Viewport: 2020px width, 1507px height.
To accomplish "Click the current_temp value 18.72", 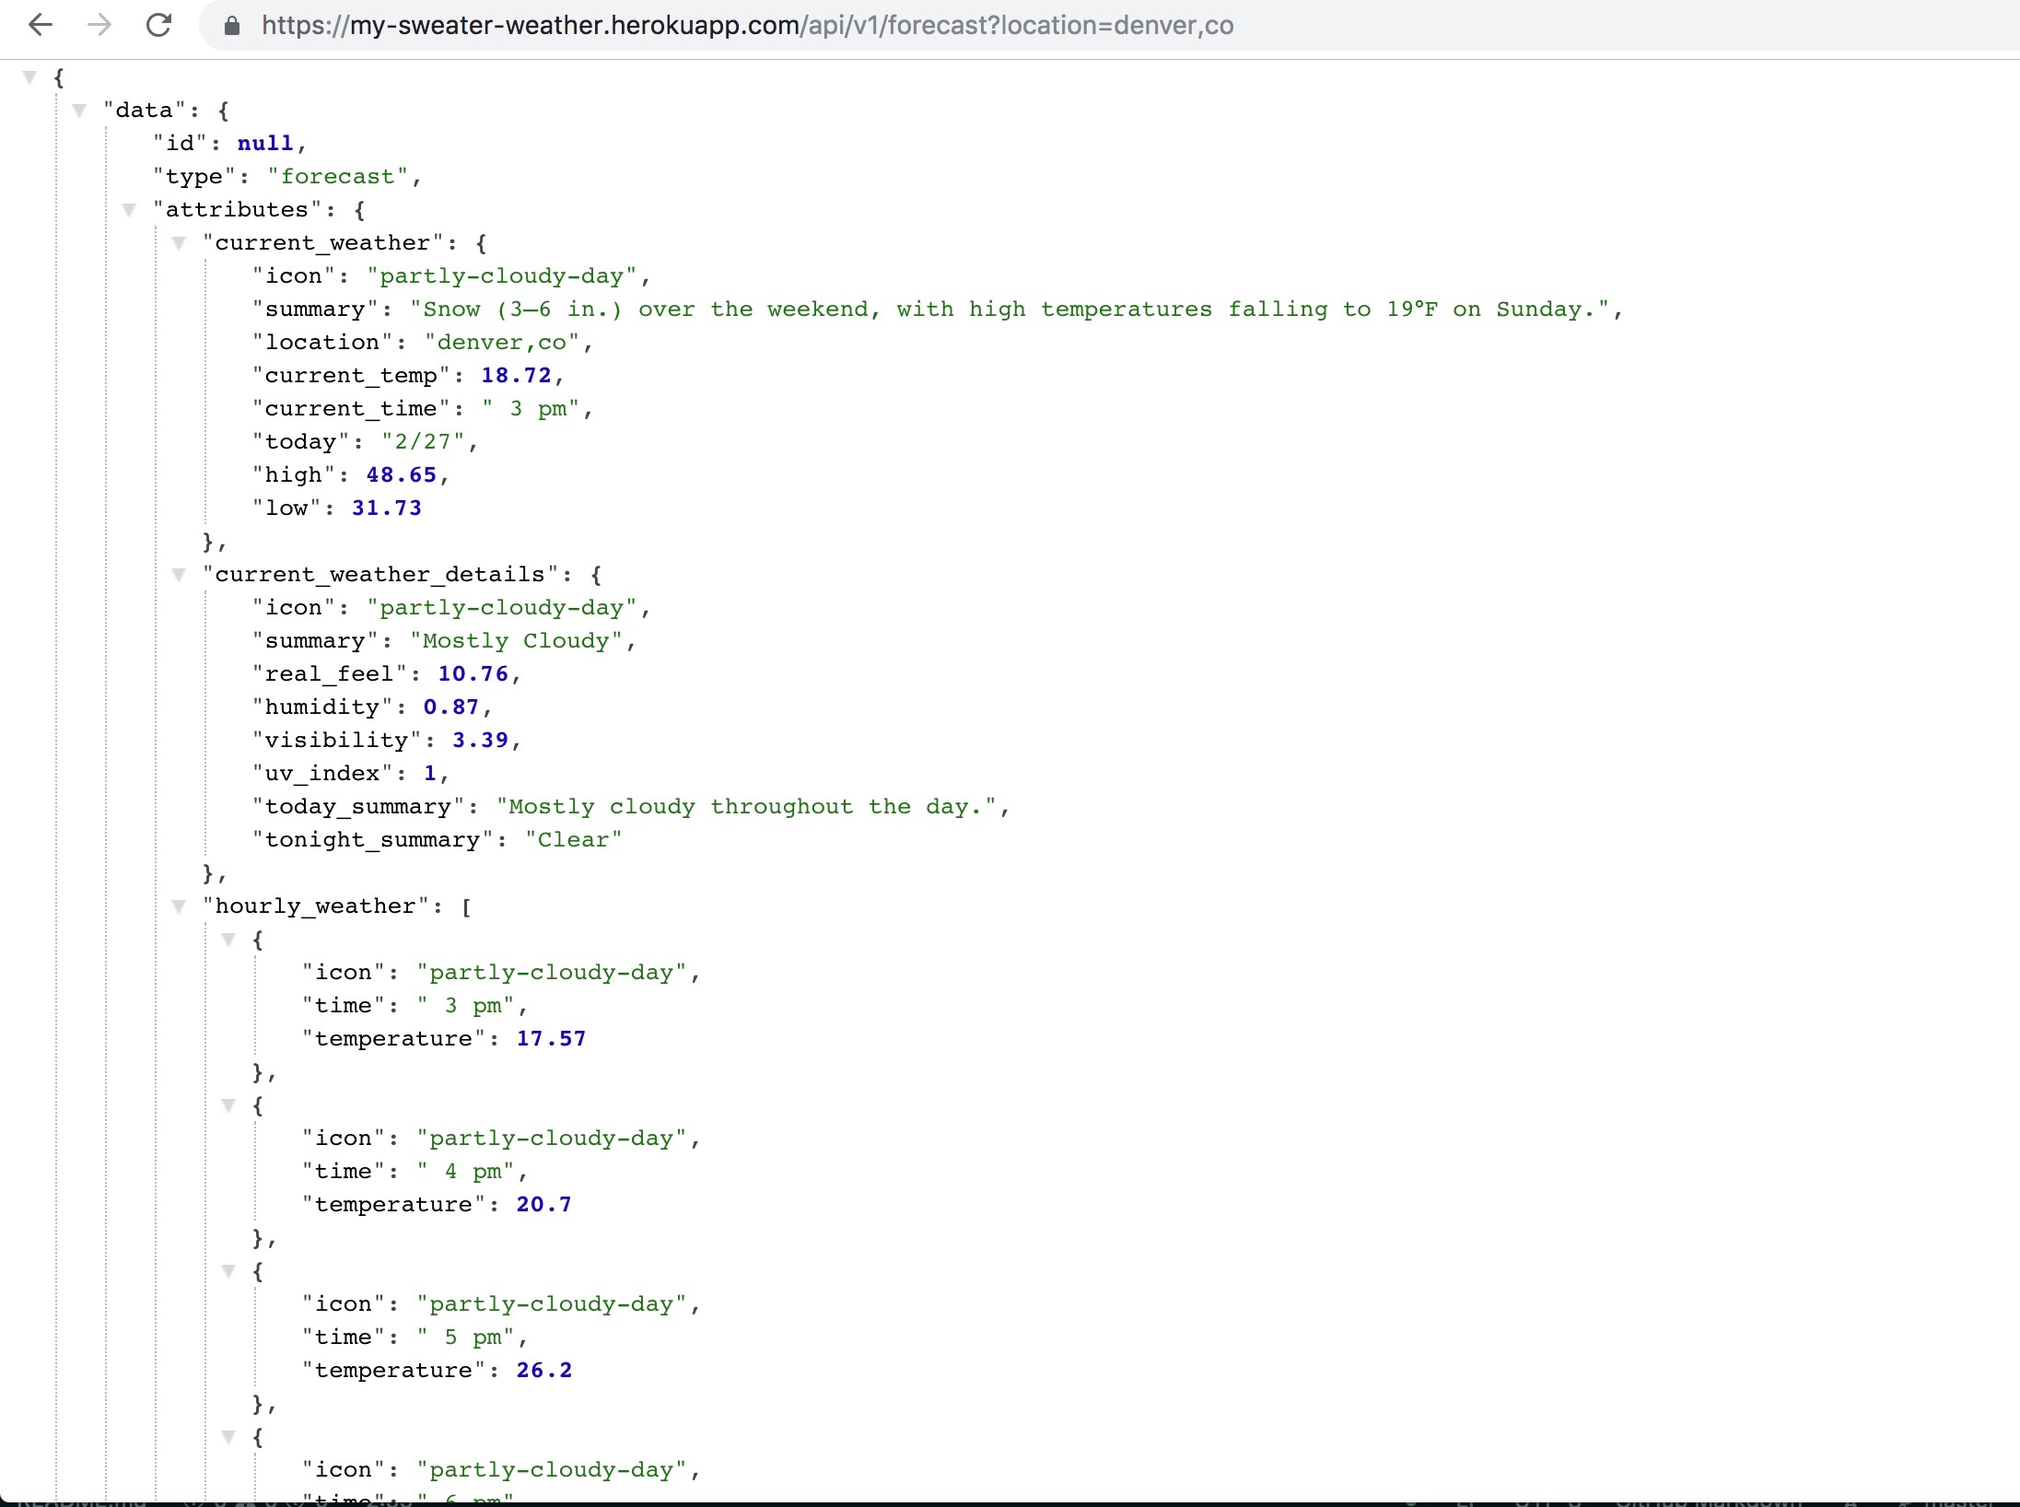I will (x=516, y=376).
